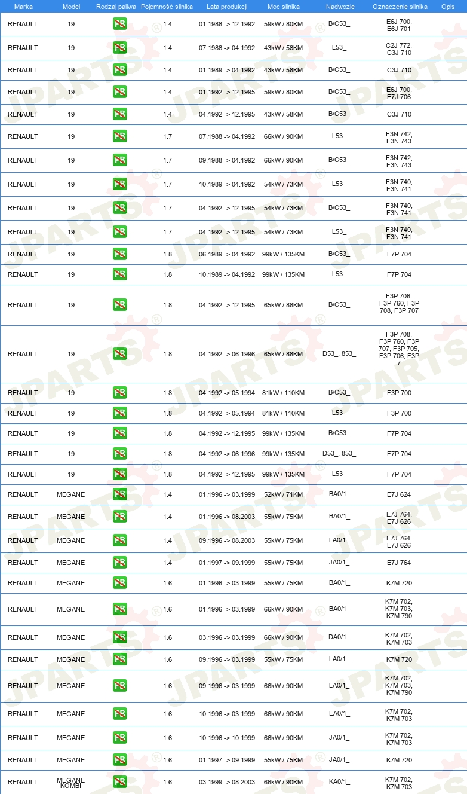Click fuel icon in LA0/1_ K7M 720 row
467x794 pixels.
(119, 660)
